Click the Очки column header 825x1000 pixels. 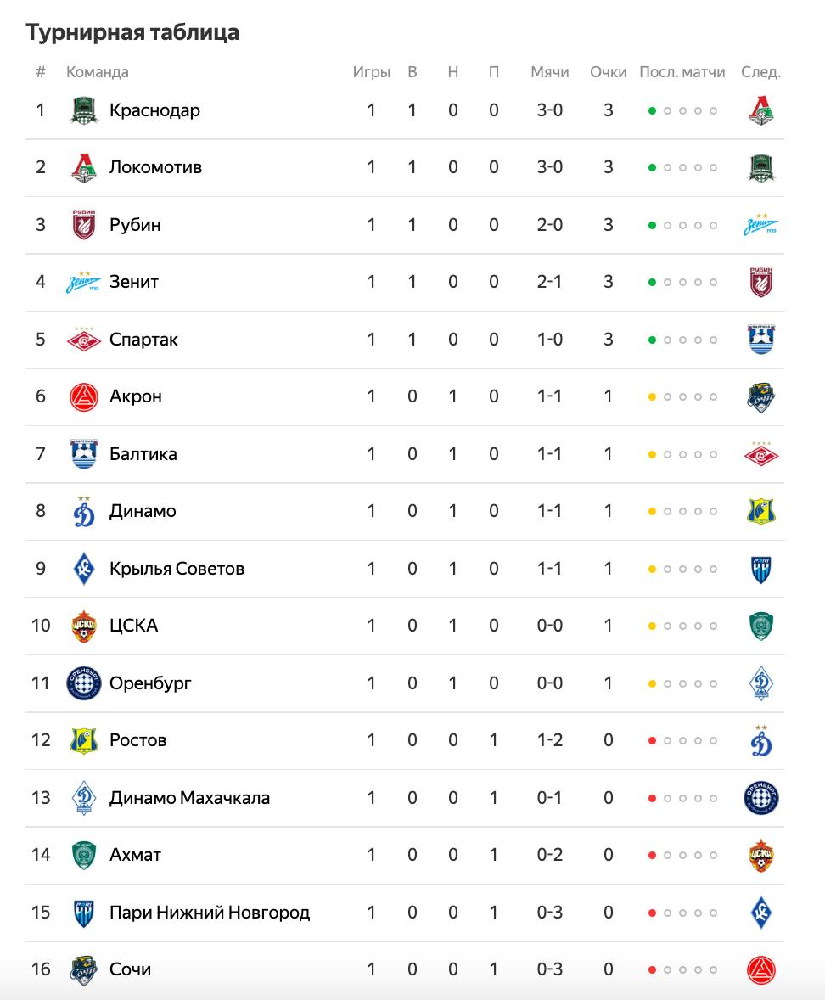tap(609, 72)
